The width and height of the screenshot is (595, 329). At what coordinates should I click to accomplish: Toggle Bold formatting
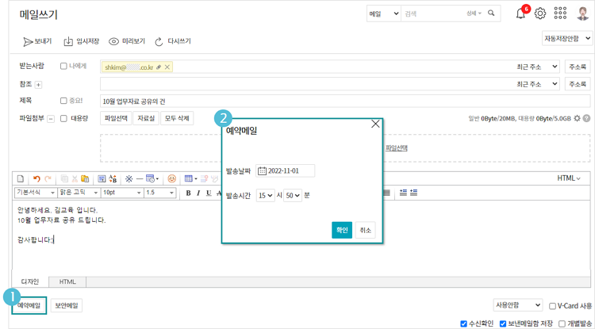188,193
